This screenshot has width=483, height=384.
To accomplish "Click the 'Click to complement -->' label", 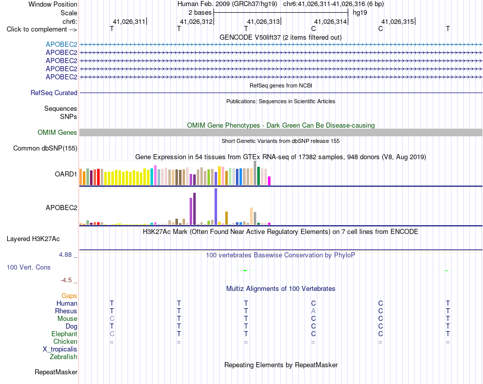I will 42,29.
